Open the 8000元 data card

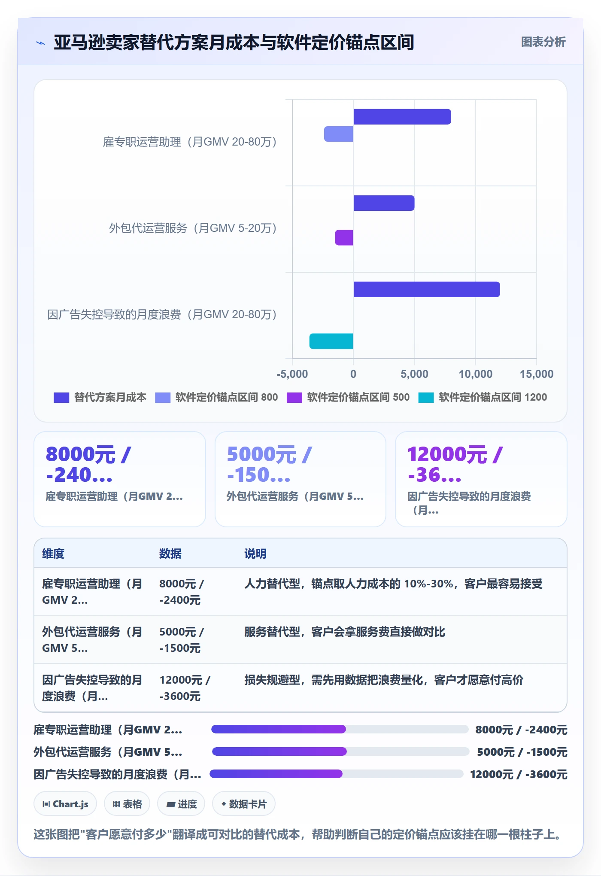[120, 479]
